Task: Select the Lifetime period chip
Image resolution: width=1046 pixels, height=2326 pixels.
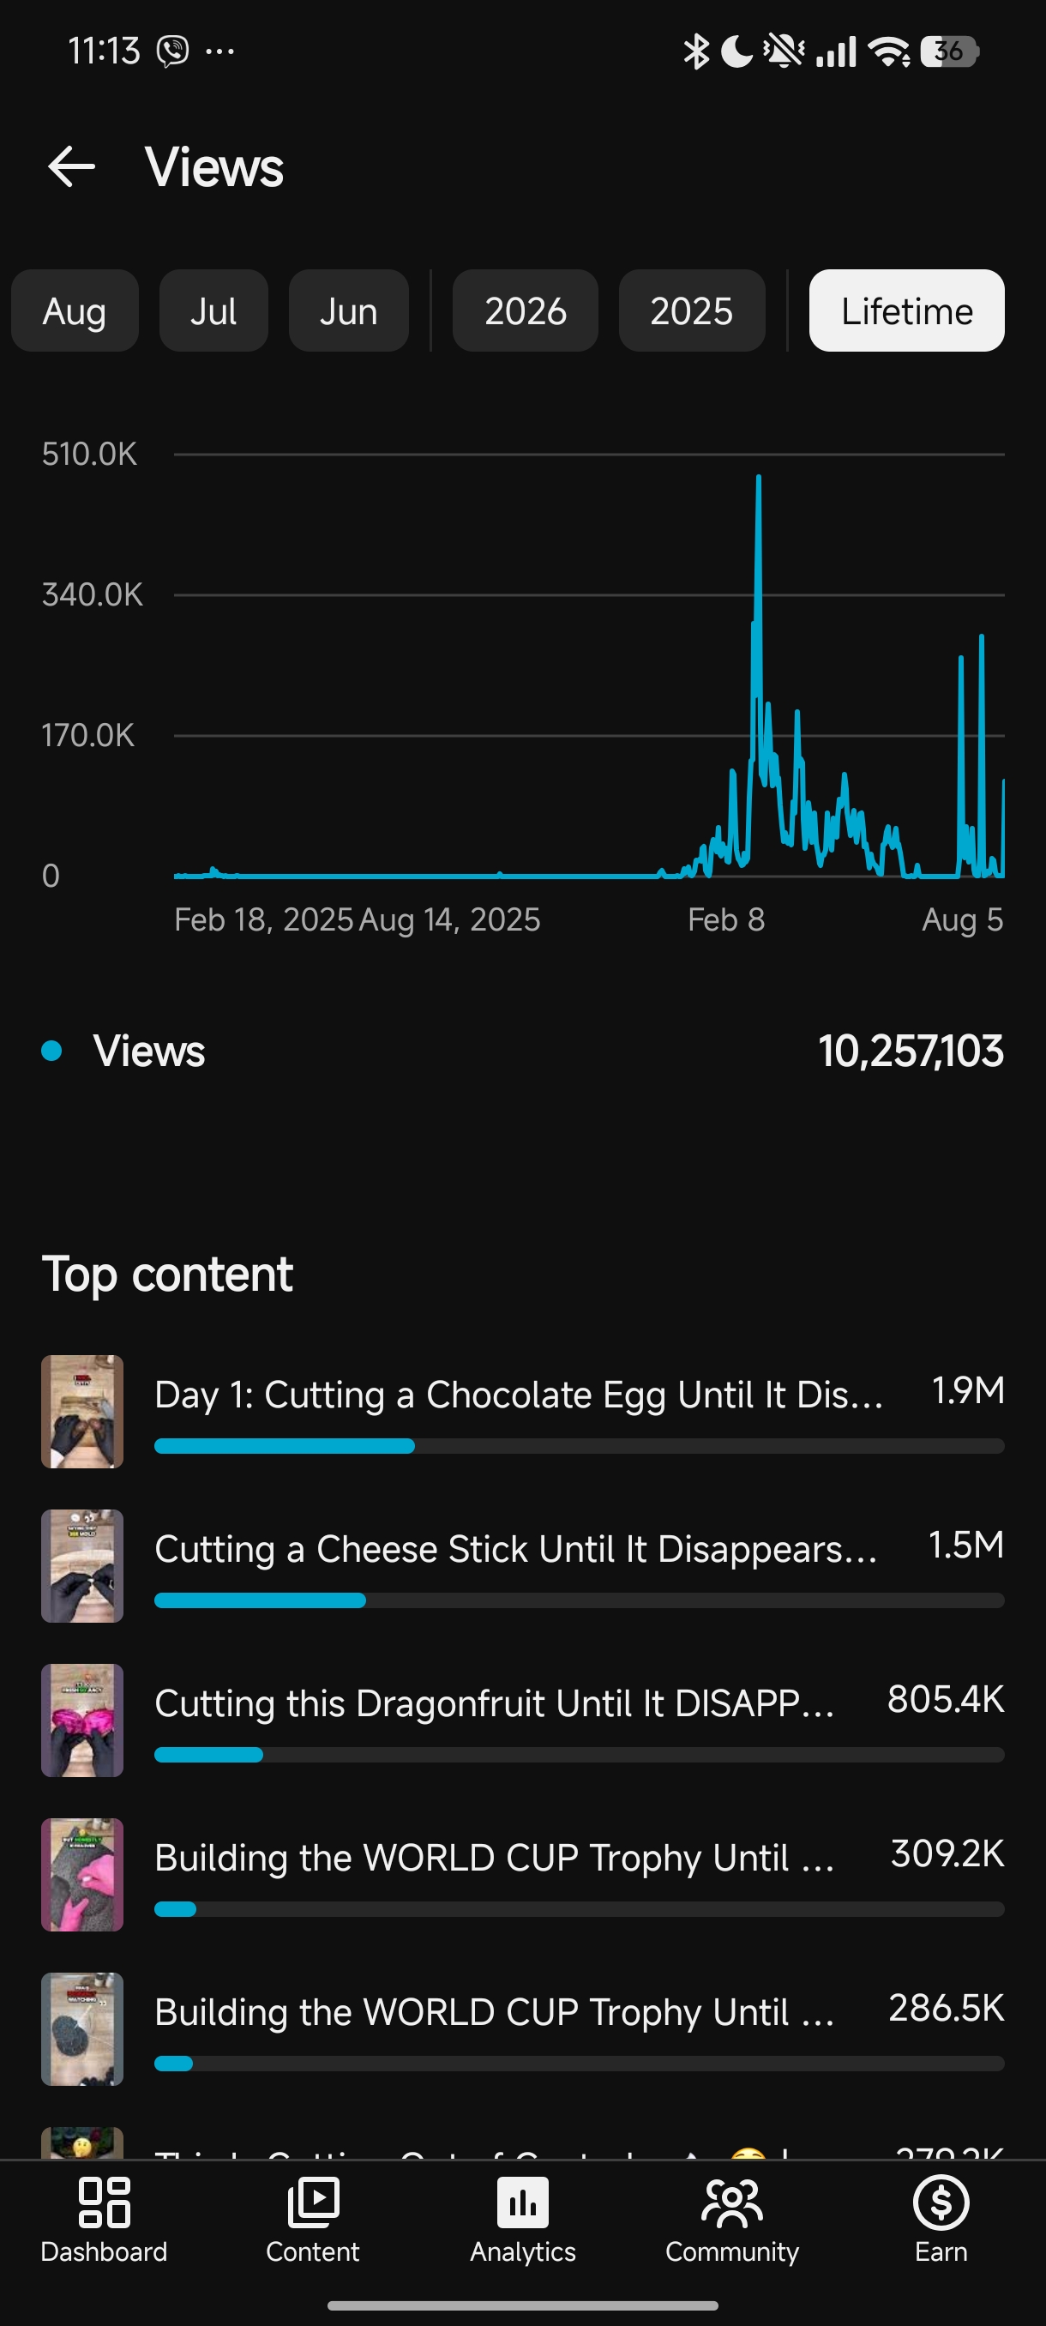Action: pos(907,310)
